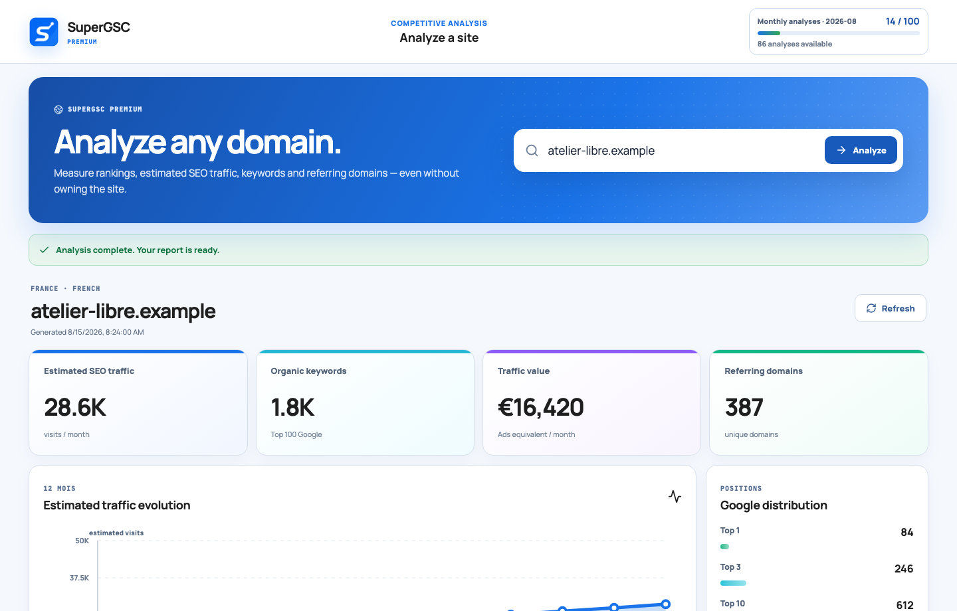Click 'Google distribution' heading
The height and width of the screenshot is (611, 957).
pyautogui.click(x=774, y=505)
